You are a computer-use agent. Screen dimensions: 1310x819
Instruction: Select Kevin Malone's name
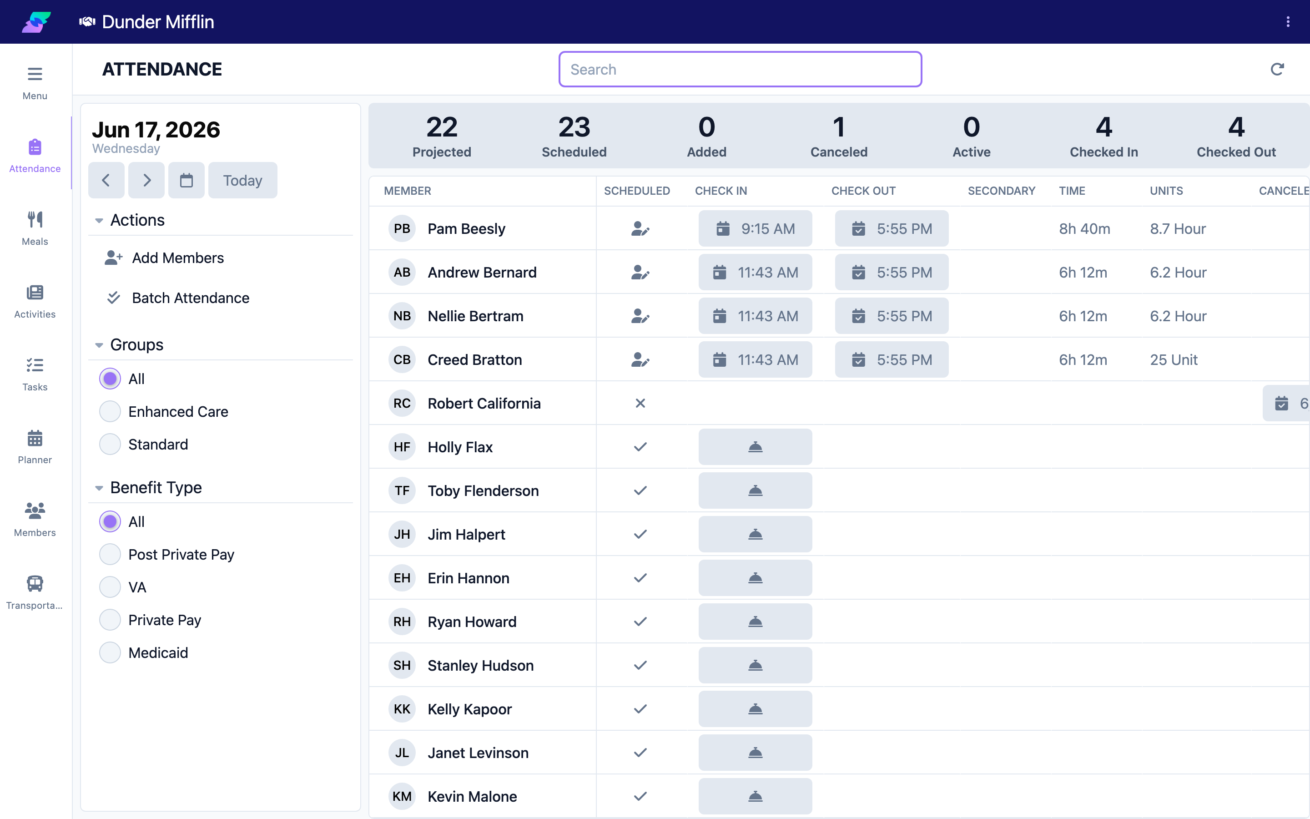coord(472,796)
